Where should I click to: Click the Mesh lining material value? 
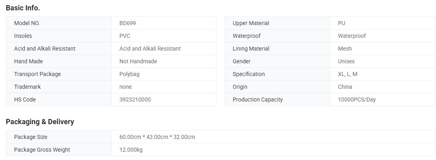click(x=344, y=49)
